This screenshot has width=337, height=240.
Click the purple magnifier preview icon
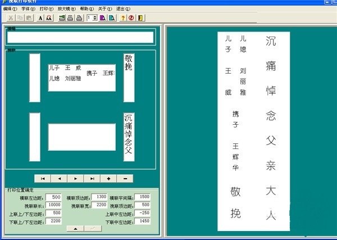point(103,18)
